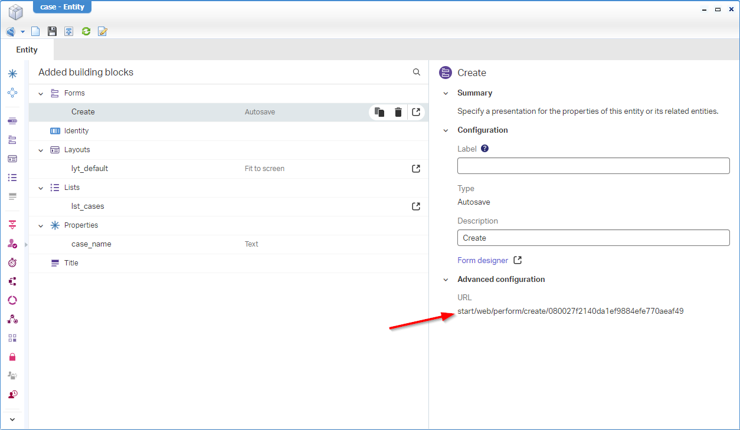Click the pink padlock Security sidebar icon
Screen dimensions: 740x430
click(x=12, y=357)
